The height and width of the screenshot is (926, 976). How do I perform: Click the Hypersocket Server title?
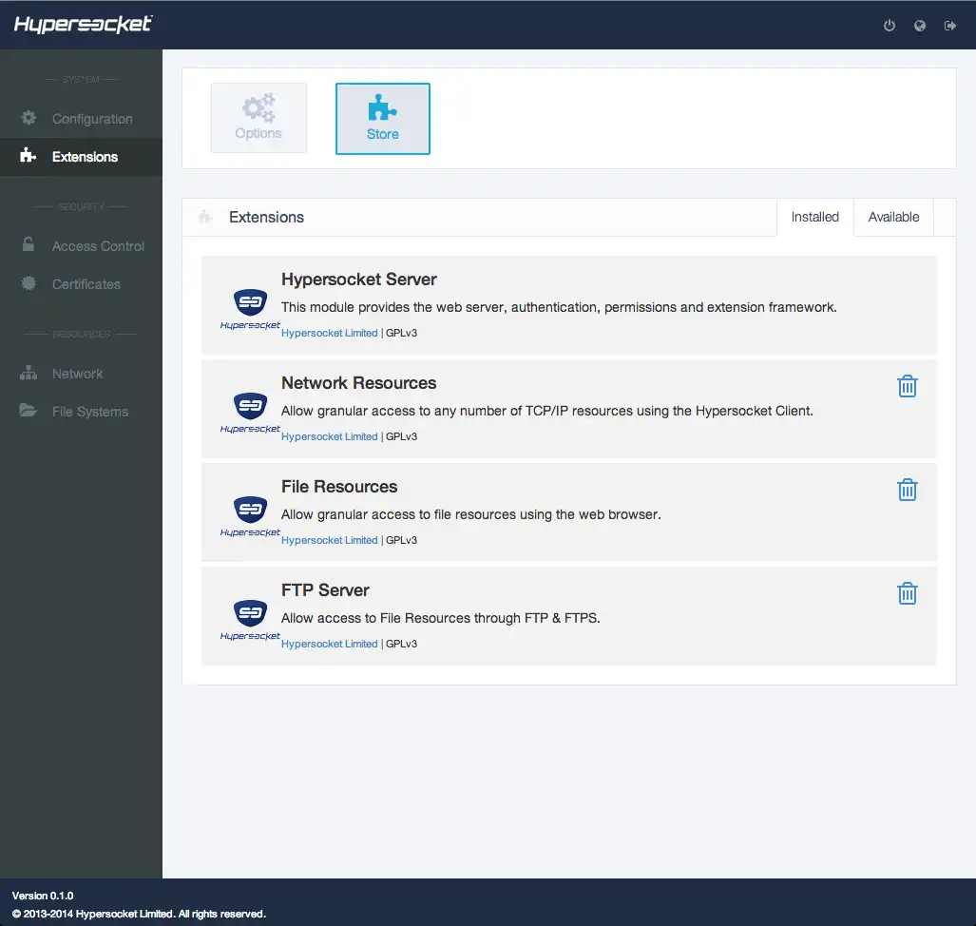(x=359, y=279)
